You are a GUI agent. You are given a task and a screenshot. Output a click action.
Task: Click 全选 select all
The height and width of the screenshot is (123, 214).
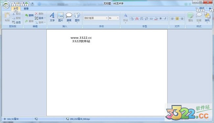[x=16, y=22]
